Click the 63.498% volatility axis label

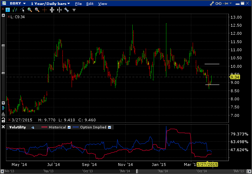coord(239,142)
